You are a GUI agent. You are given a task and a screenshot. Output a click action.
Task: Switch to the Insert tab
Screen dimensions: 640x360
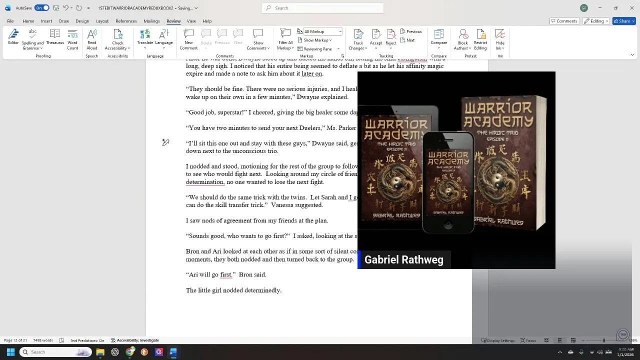pyautogui.click(x=46, y=21)
